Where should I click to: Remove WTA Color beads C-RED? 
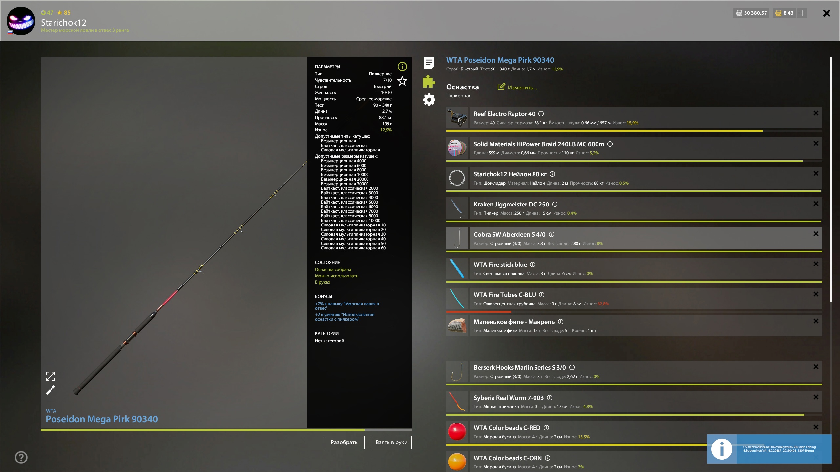[x=816, y=427]
